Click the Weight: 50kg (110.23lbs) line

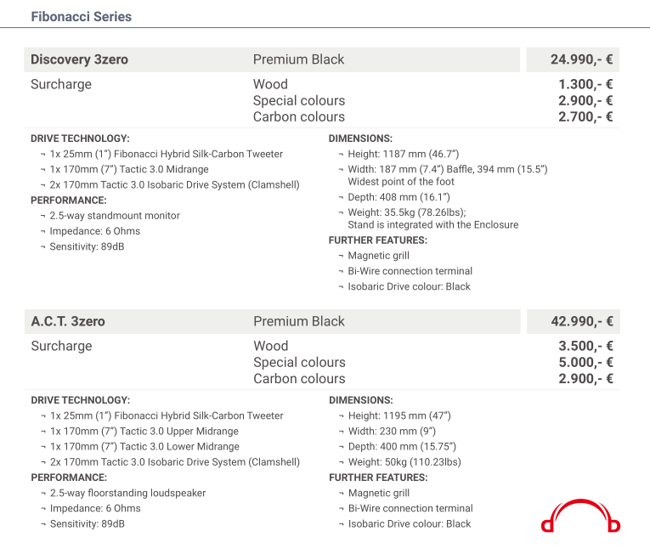404,462
